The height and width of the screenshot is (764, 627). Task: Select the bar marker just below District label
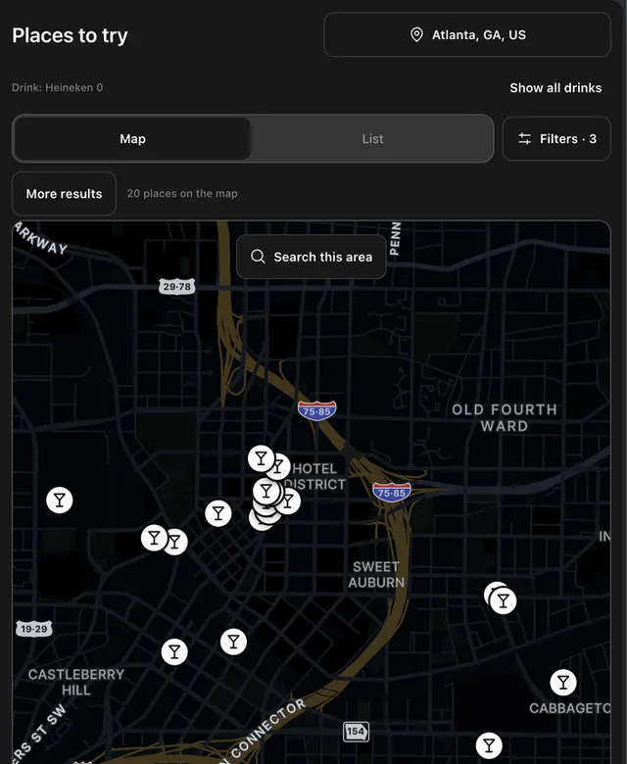[289, 501]
